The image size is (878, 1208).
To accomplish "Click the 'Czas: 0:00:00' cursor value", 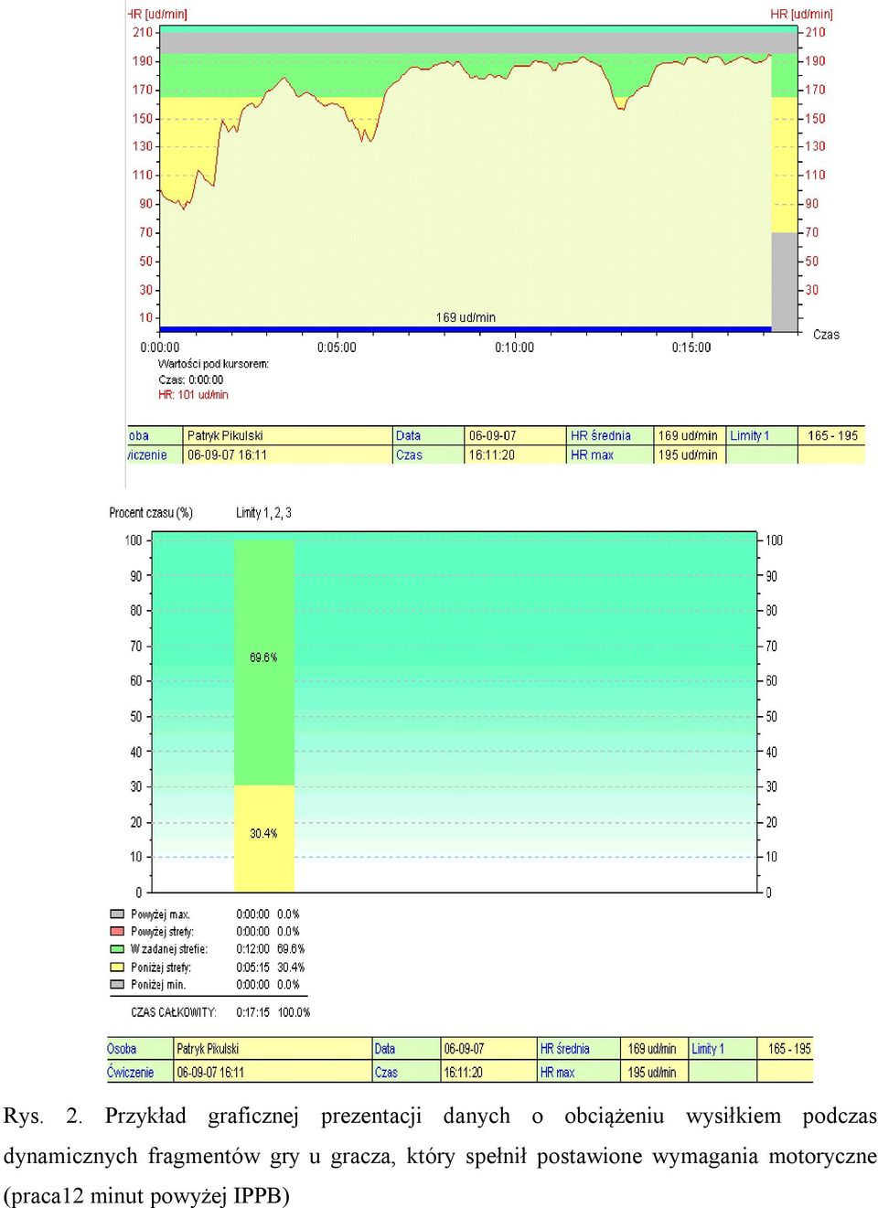I will tap(190, 380).
